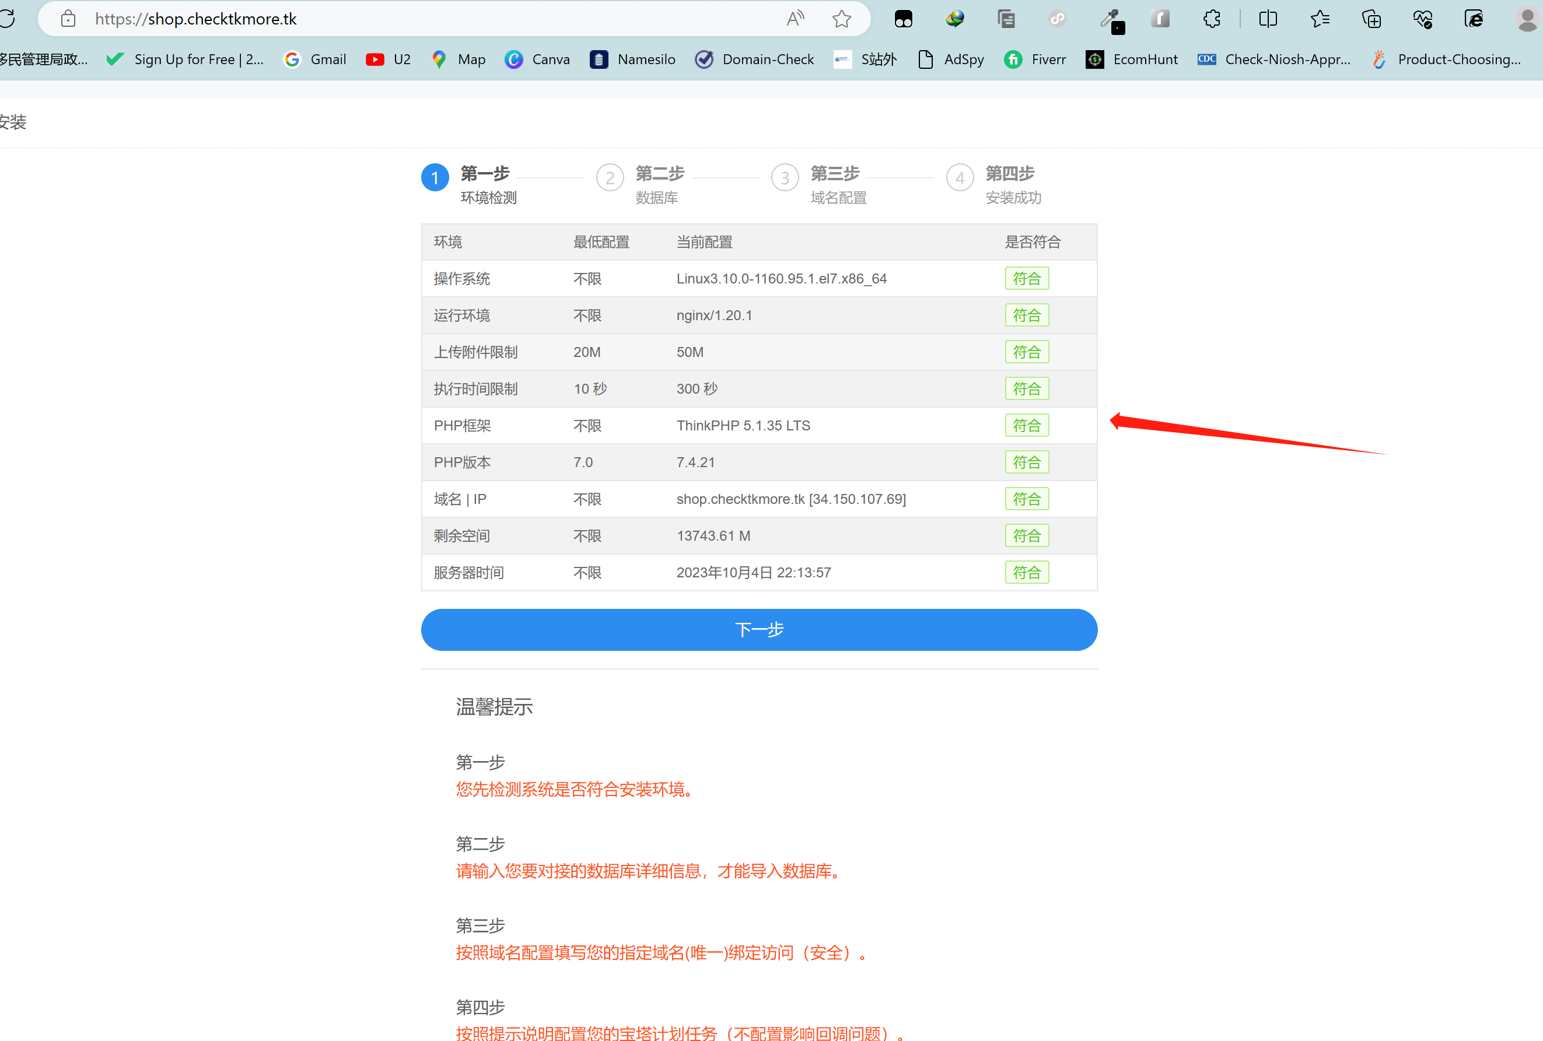Click the red text about 域名配置 绑定访问
The image size is (1543, 1041).
662,953
